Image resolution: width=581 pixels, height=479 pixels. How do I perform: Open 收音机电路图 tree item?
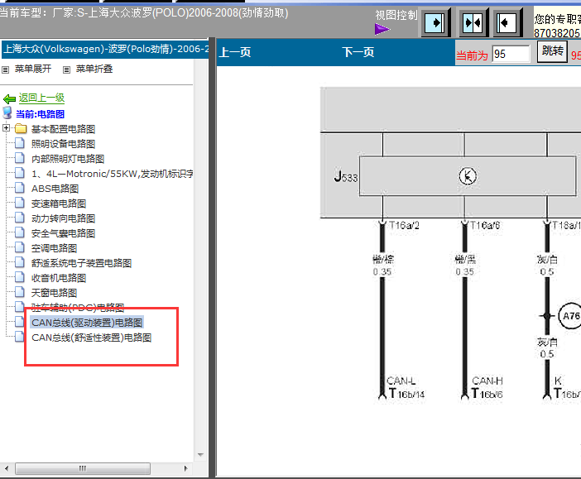59,278
